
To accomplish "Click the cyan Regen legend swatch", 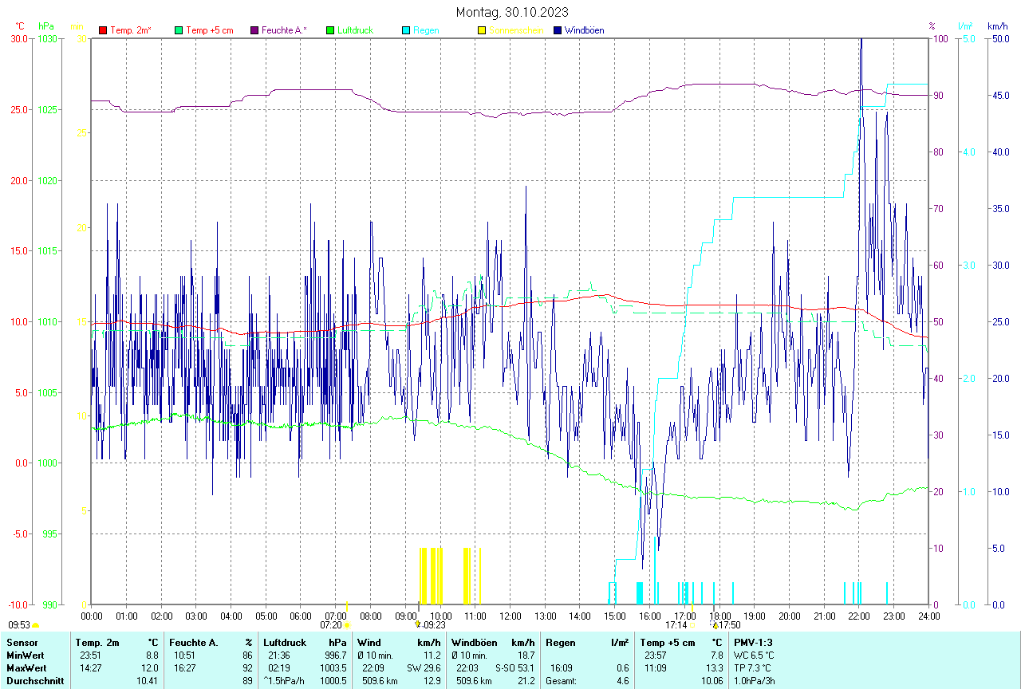I will coord(406,30).
